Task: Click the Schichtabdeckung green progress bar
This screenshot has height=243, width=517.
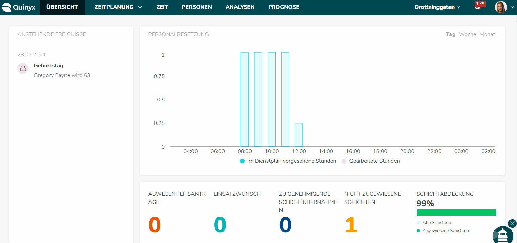Action: point(456,212)
